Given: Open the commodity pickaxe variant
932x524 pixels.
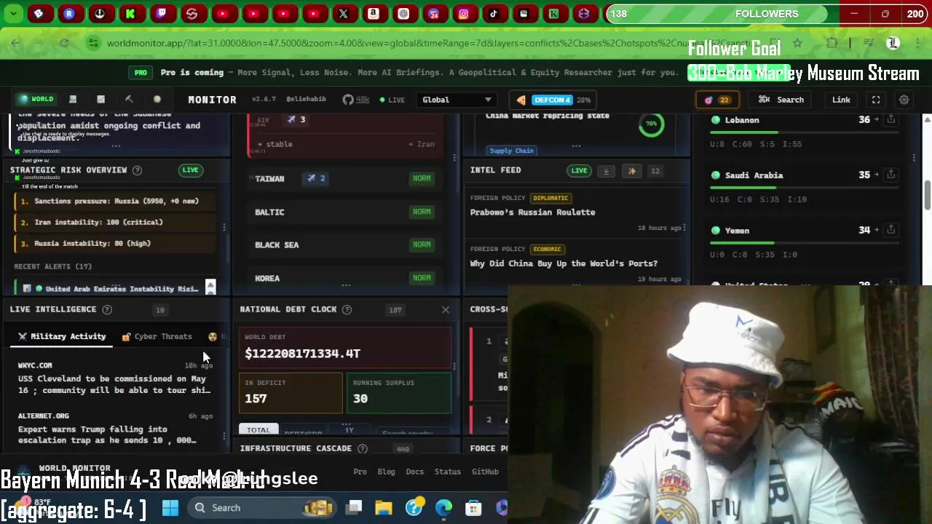Looking at the screenshot, I should [x=129, y=99].
